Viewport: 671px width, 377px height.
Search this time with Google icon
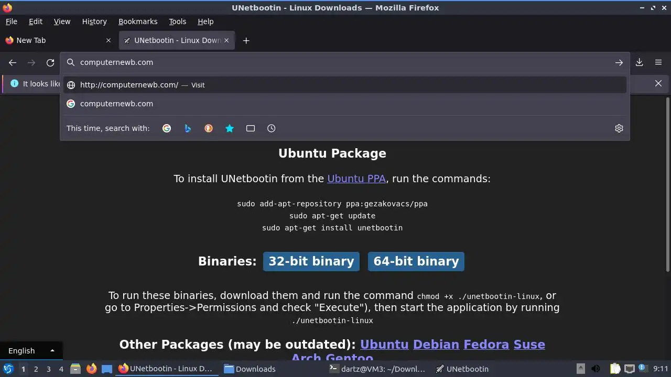[167, 128]
